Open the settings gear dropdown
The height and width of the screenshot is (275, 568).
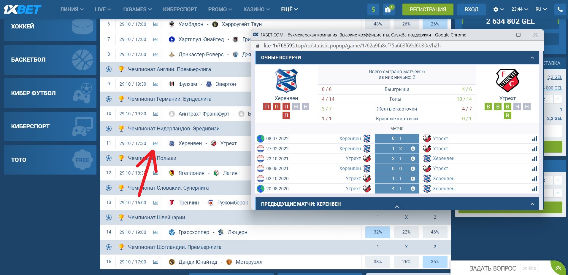tap(499, 9)
